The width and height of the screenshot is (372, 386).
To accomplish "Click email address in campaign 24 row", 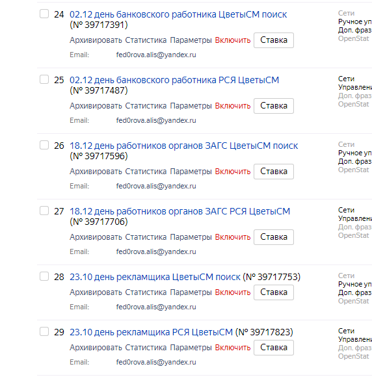I will pos(156,55).
